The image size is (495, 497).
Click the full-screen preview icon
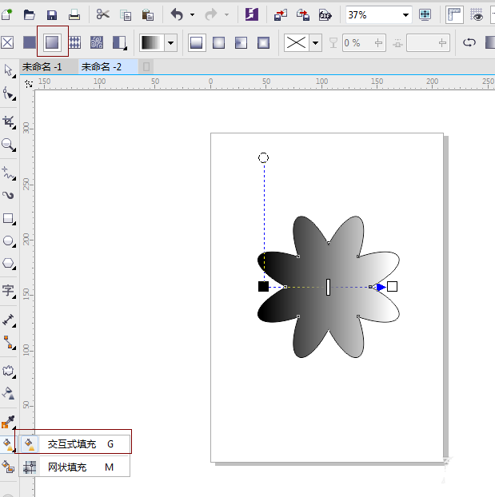(425, 14)
